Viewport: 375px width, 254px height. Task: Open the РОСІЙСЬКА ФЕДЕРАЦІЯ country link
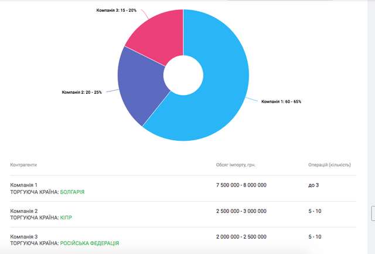89,243
